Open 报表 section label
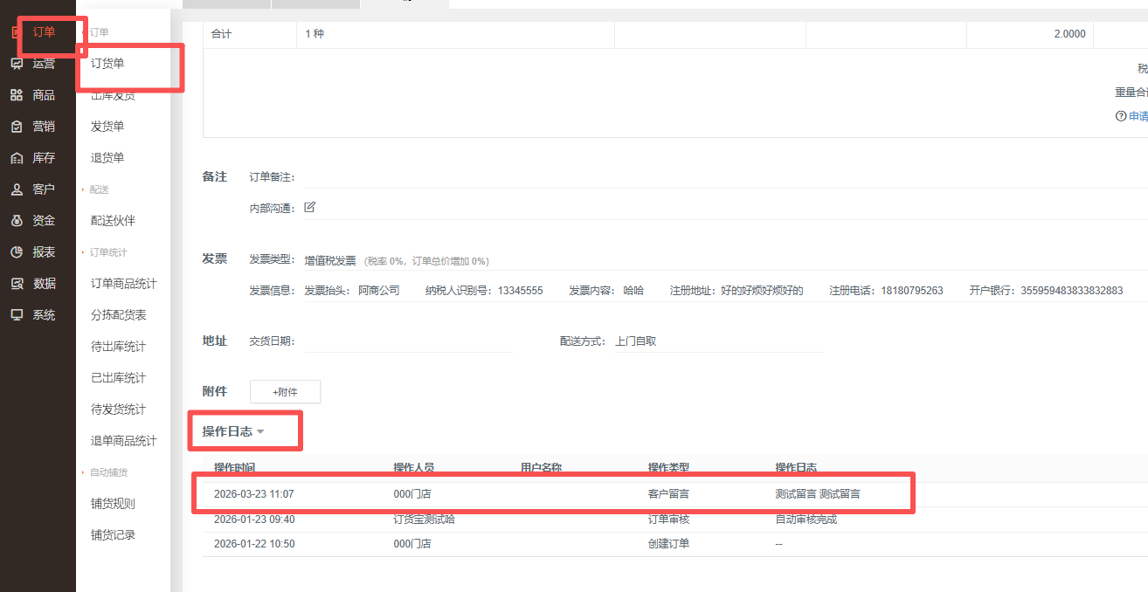This screenshot has width=1148, height=592. 44,252
